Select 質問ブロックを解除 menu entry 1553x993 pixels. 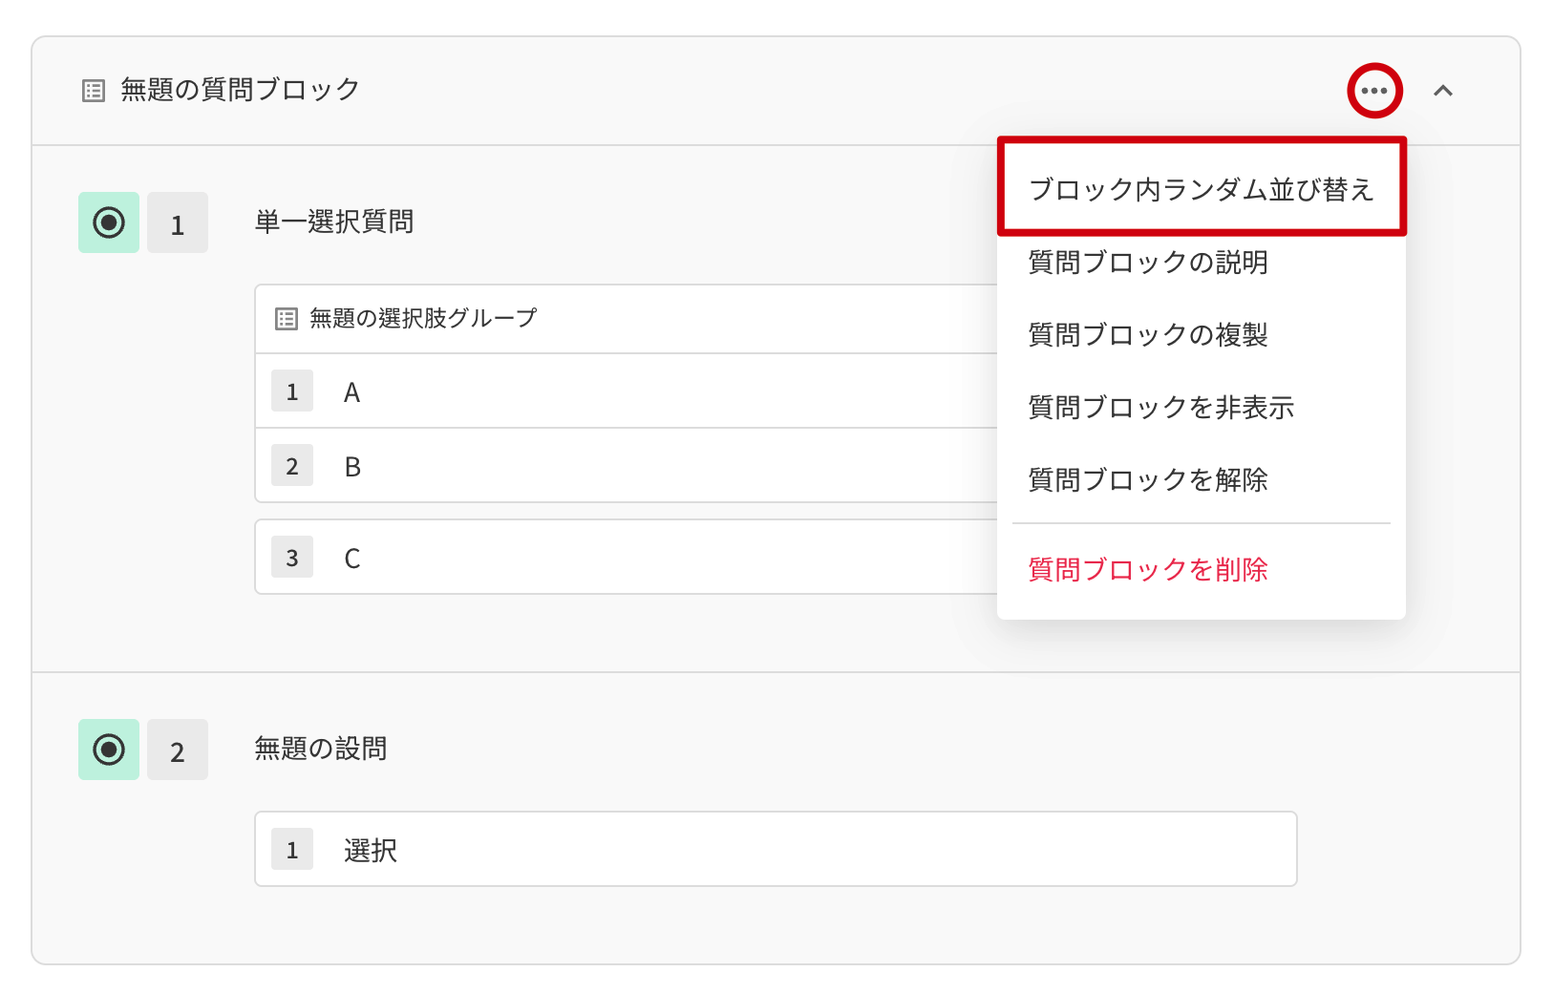[x=1202, y=479]
